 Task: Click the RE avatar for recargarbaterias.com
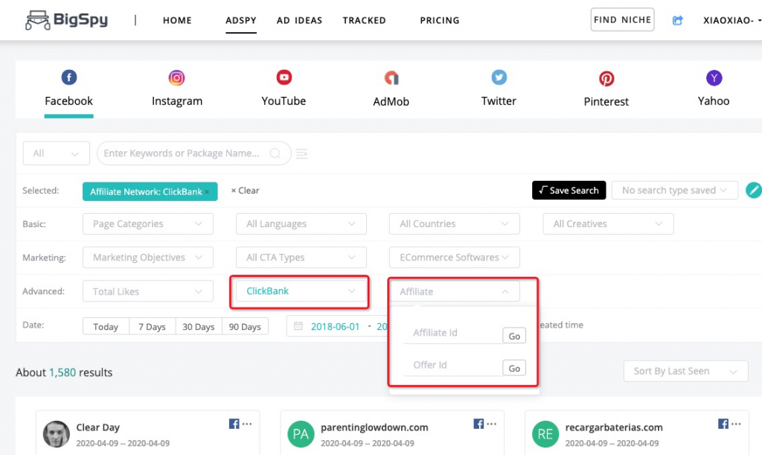(x=545, y=434)
